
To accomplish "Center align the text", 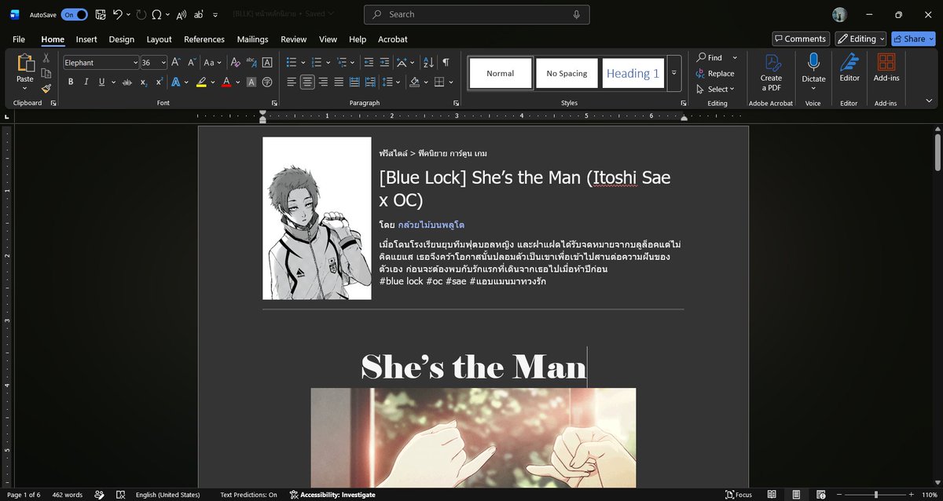I will [x=307, y=82].
